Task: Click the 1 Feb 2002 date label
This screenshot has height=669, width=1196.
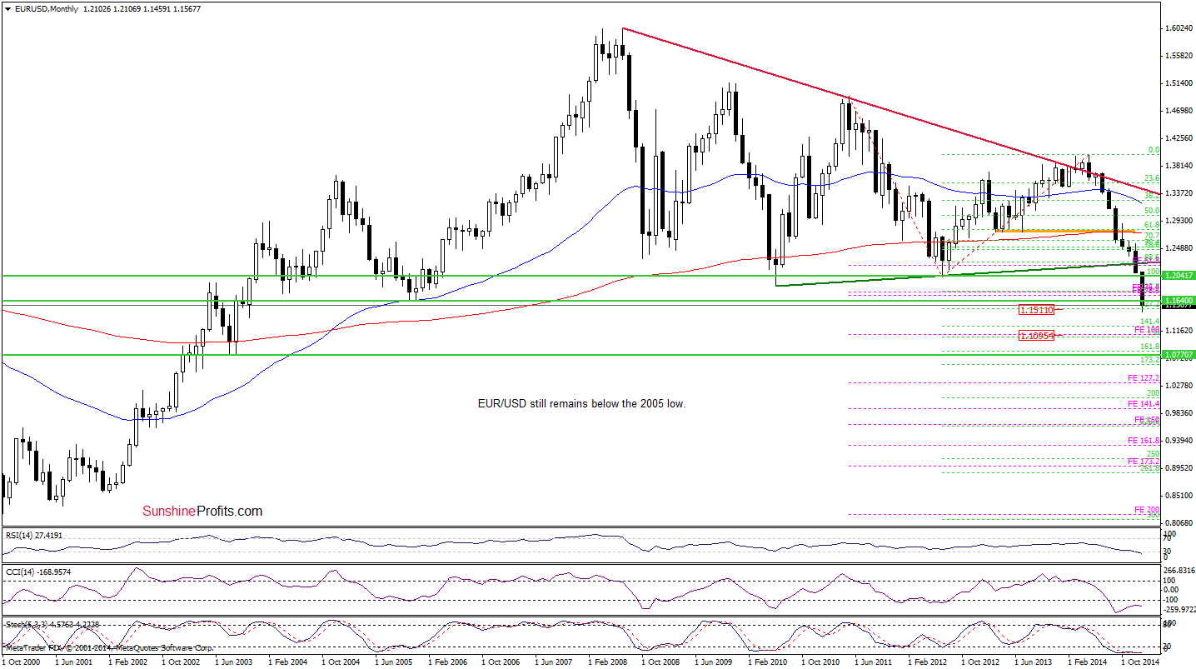Action: [x=127, y=661]
